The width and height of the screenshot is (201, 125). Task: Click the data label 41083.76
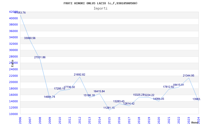(20, 12)
